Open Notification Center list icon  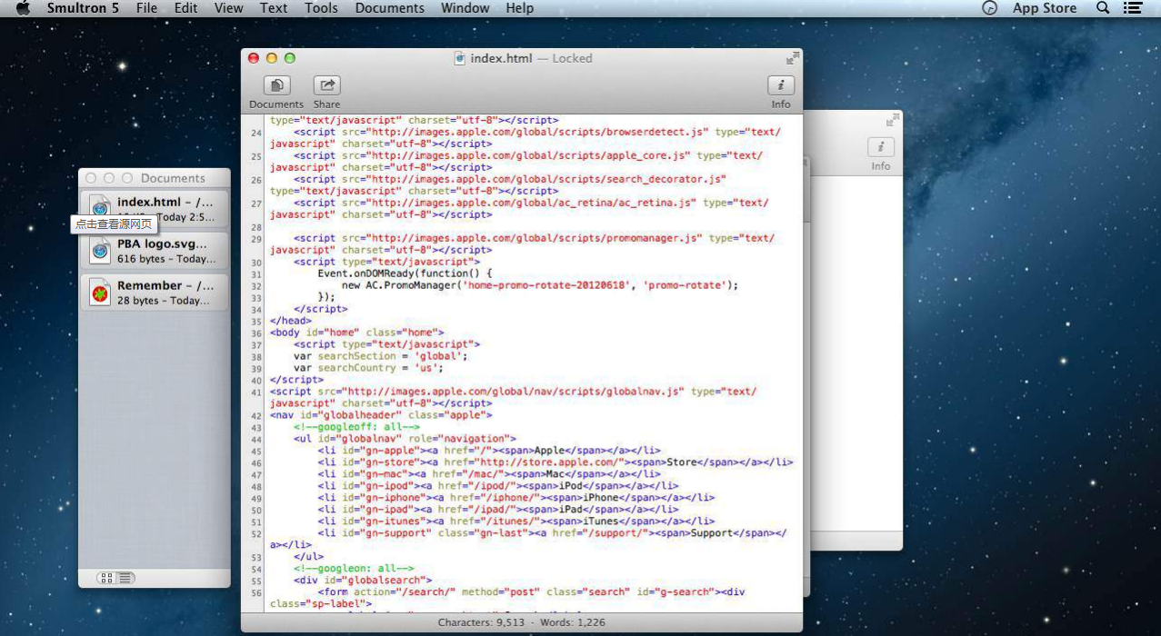point(1132,8)
